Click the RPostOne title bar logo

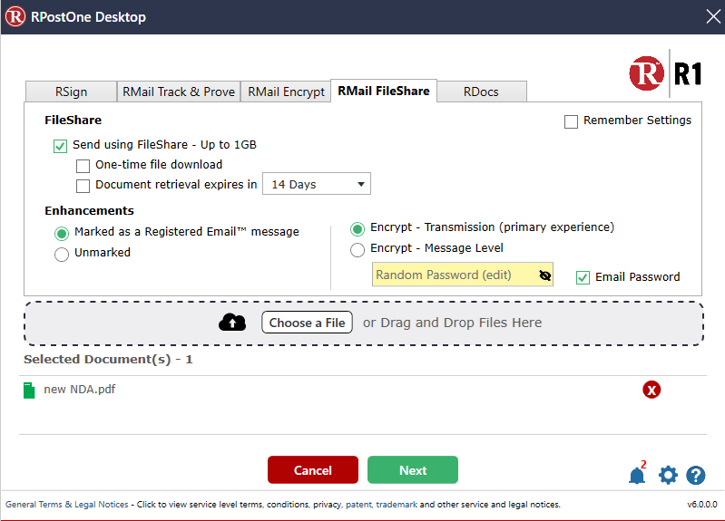(x=15, y=16)
